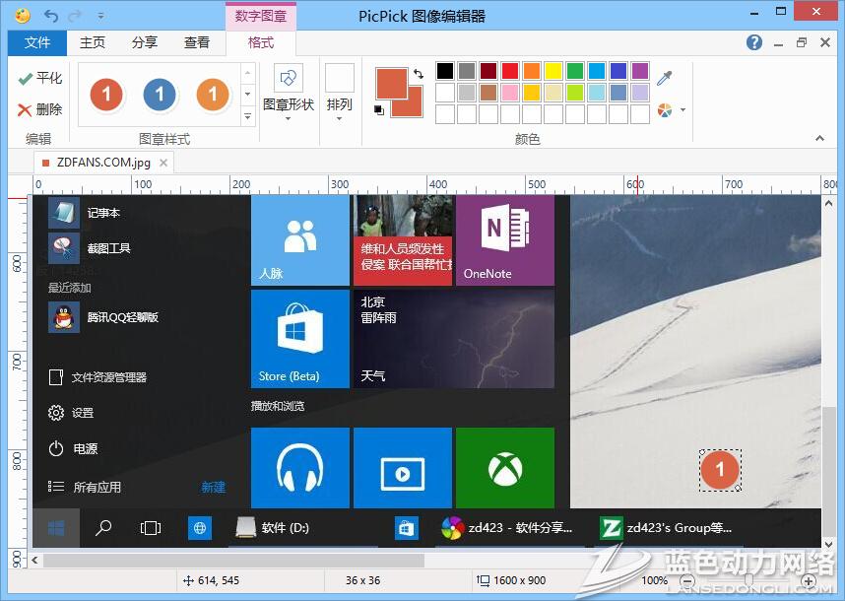Open the color palette wheel dropdown
The height and width of the screenshot is (601, 845).
click(x=671, y=109)
